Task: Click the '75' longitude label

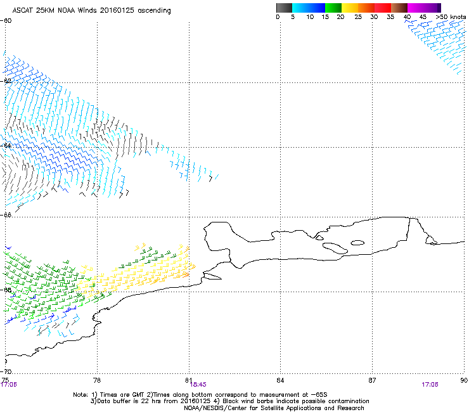Action: click(5, 380)
